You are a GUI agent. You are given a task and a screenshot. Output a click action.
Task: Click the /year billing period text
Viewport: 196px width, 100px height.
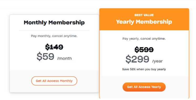(157, 61)
